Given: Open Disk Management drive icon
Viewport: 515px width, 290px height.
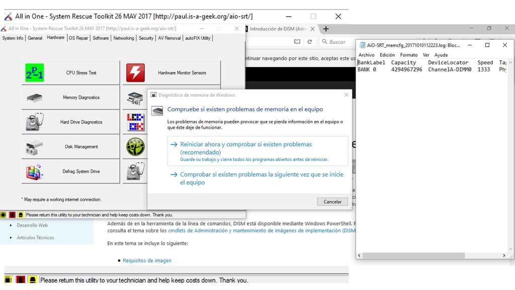Looking at the screenshot, I should (x=35, y=147).
